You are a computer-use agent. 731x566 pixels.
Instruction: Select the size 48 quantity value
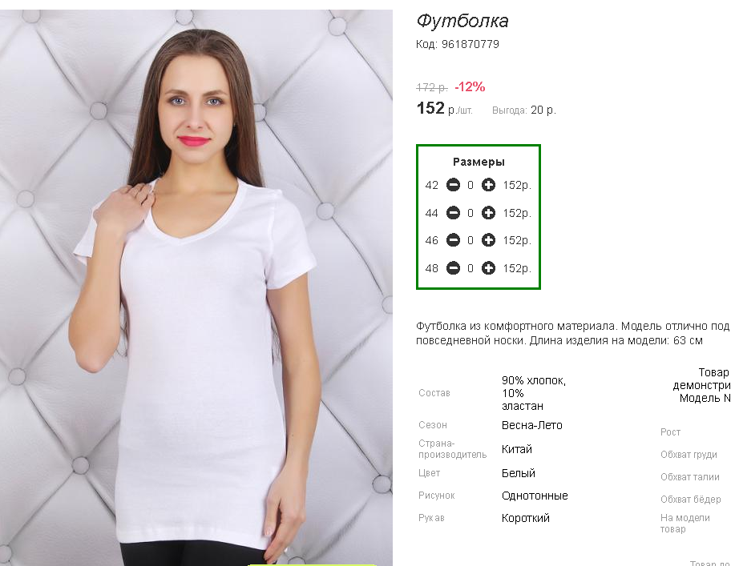click(471, 268)
